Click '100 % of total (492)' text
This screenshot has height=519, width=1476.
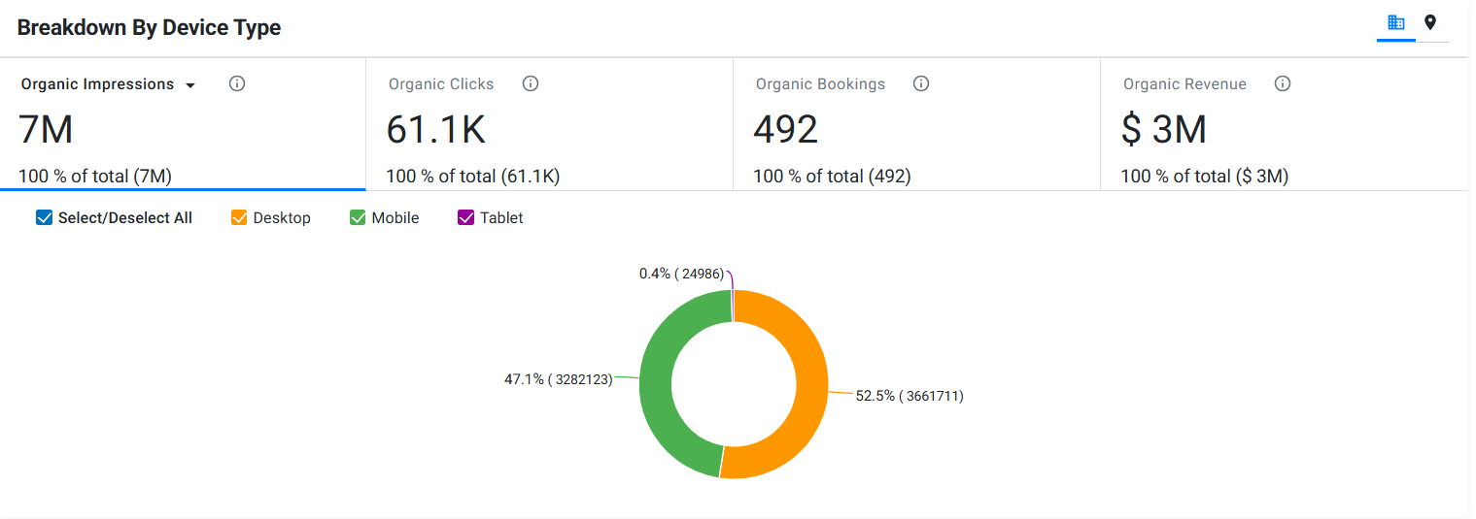click(x=833, y=177)
